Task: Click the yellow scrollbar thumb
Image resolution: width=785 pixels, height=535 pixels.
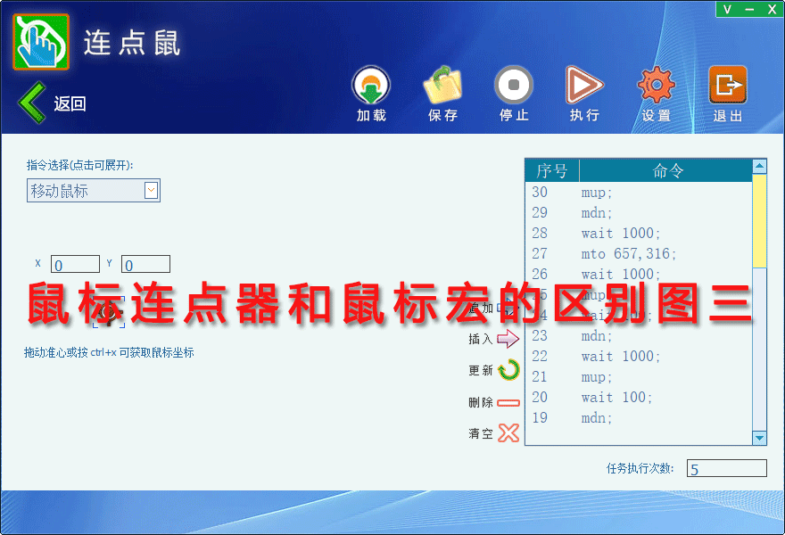Action: 759,221
